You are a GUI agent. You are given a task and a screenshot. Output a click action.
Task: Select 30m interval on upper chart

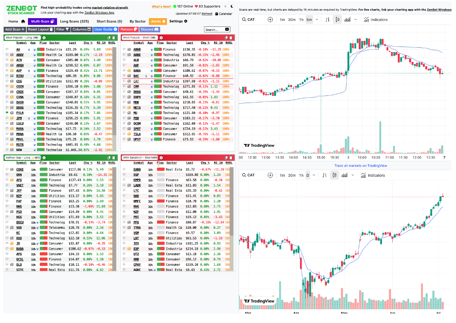pyautogui.click(x=292, y=19)
